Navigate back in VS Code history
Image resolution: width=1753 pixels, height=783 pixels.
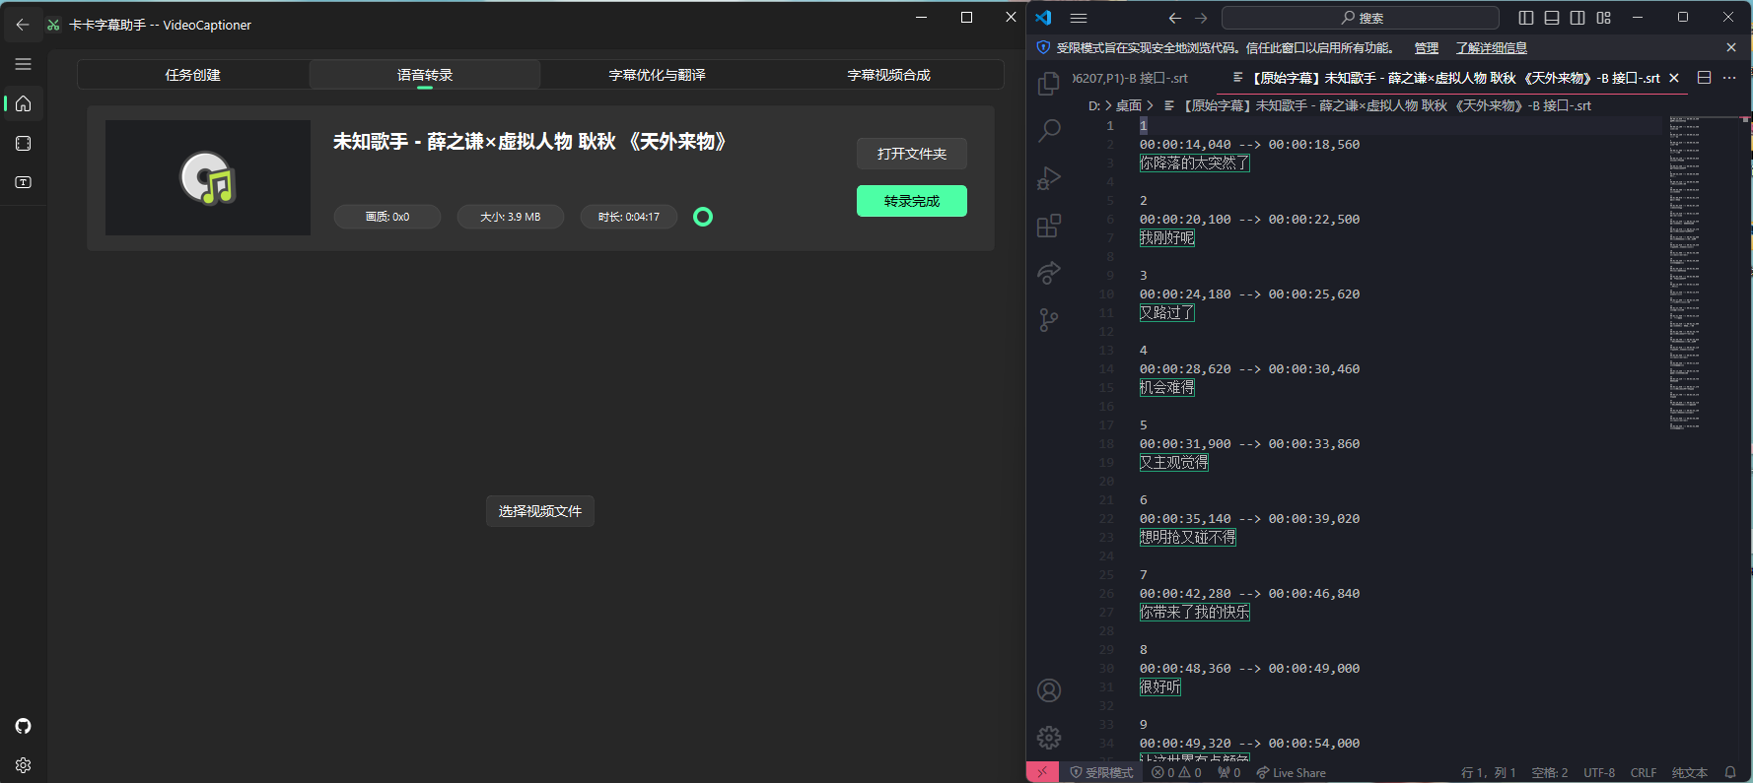click(1174, 18)
